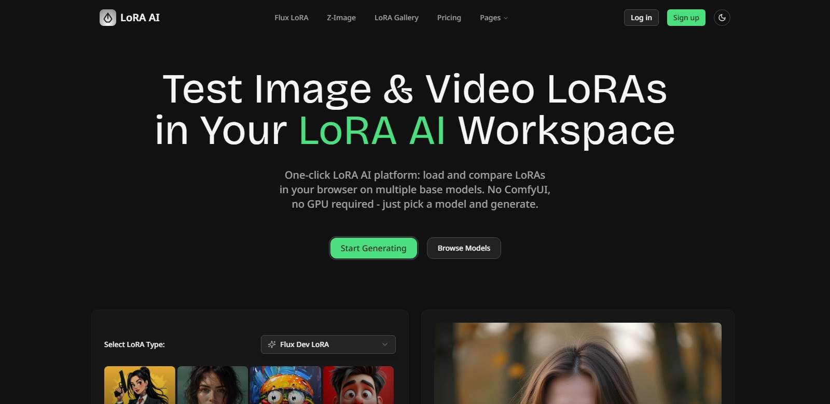This screenshot has width=830, height=404.
Task: Open the Flux Dev LoRA type dropdown
Action: pyautogui.click(x=328, y=344)
